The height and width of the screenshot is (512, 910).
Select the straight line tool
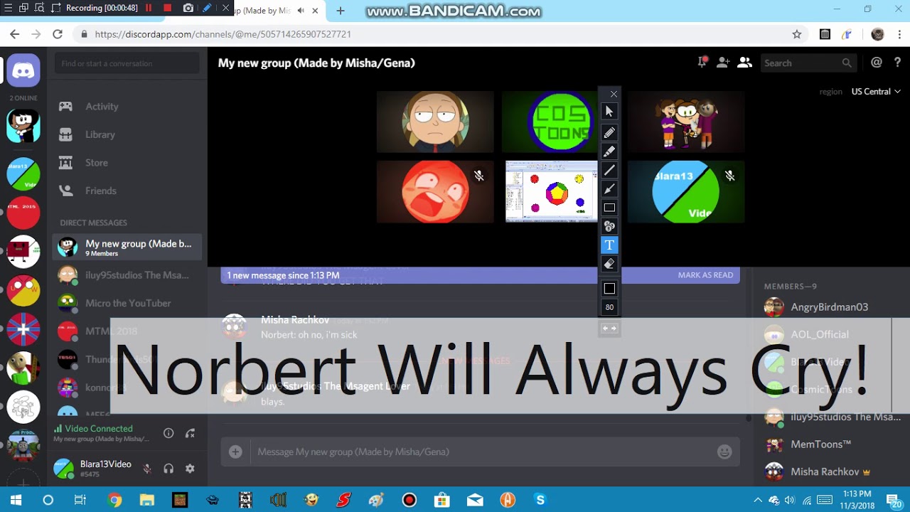[x=609, y=170]
